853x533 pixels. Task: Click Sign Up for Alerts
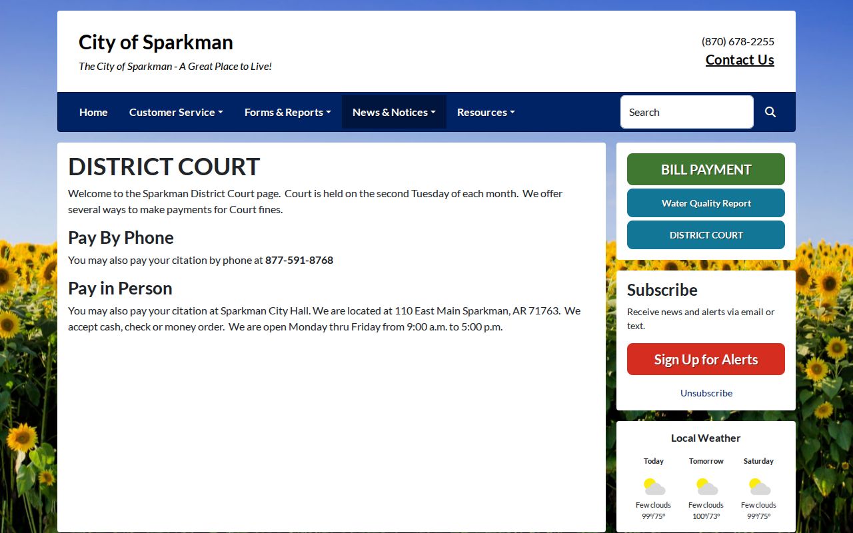click(706, 359)
